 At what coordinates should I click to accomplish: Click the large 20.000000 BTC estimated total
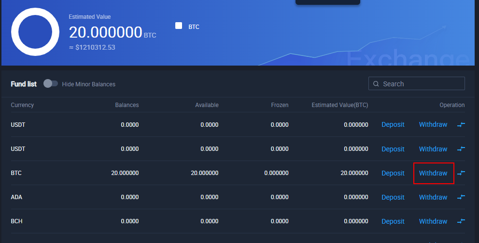[113, 32]
